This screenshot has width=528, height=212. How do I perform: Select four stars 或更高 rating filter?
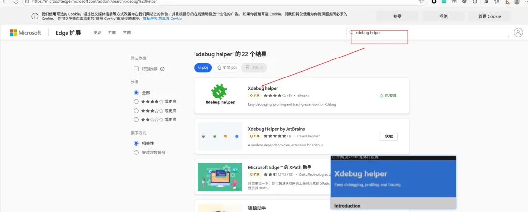[x=136, y=102]
